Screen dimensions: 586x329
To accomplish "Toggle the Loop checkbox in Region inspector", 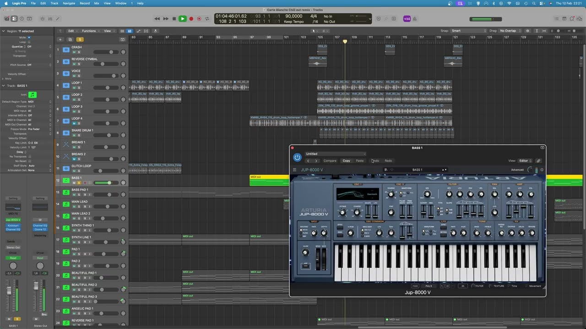I will pos(29,42).
